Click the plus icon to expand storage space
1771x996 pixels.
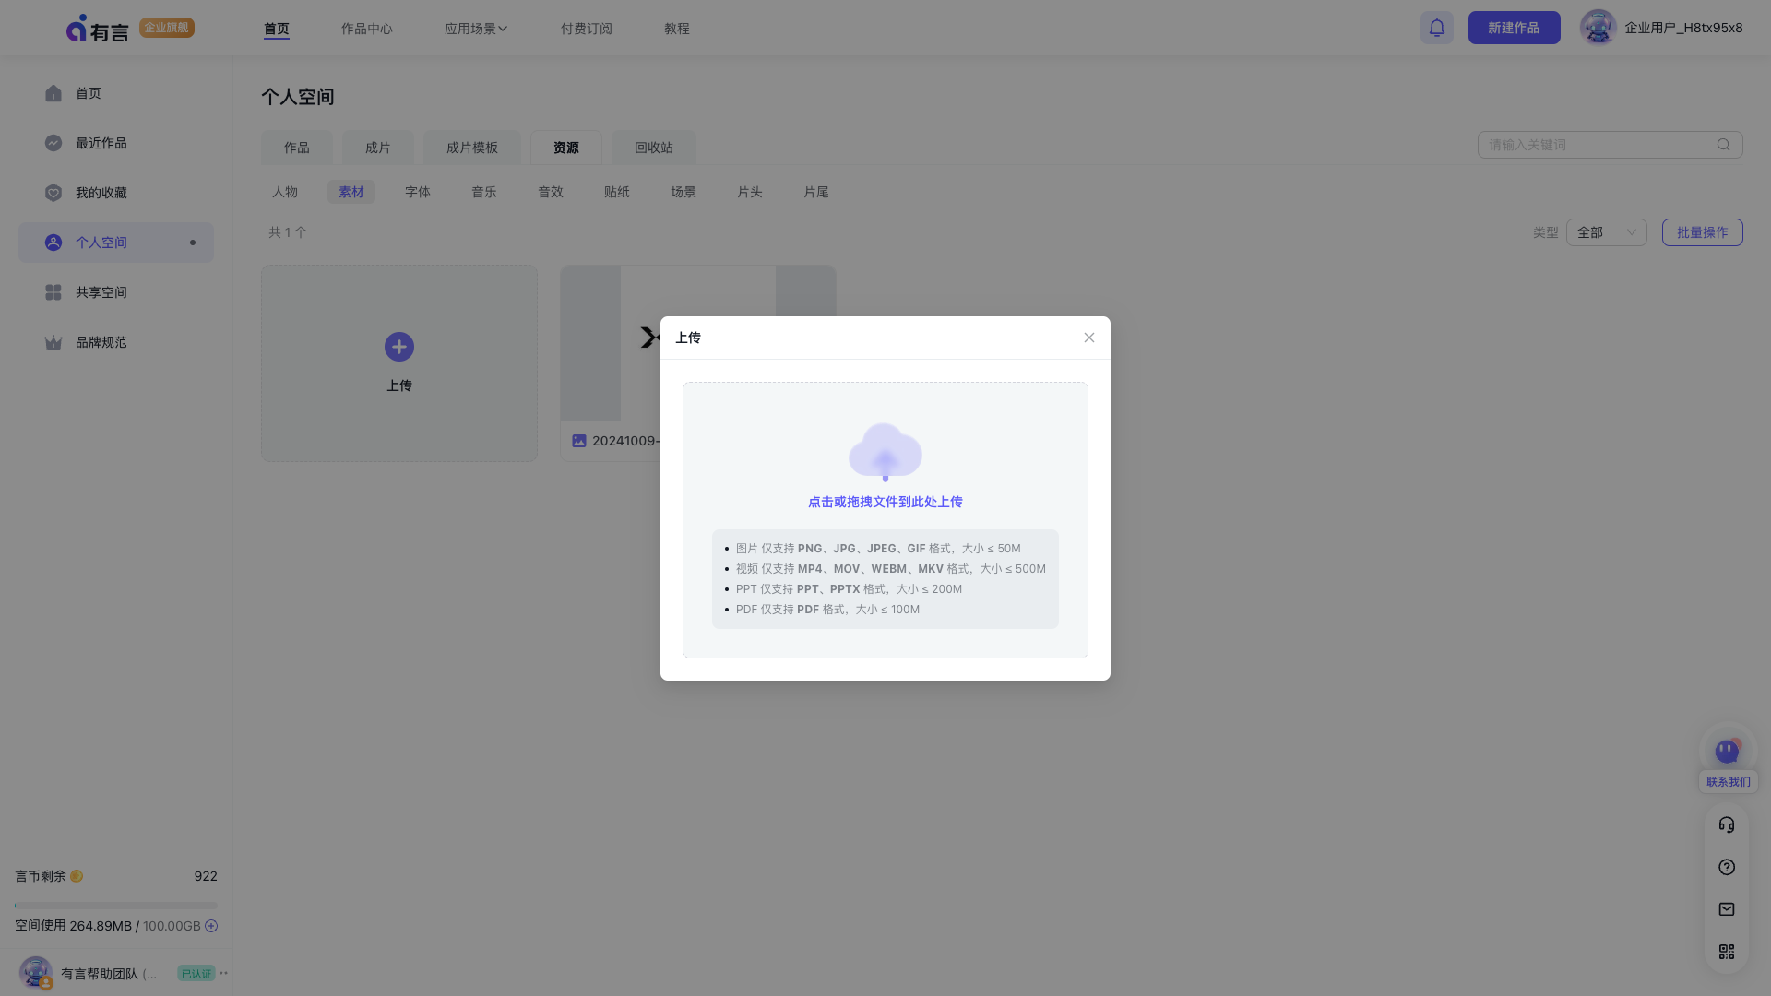[x=211, y=926]
